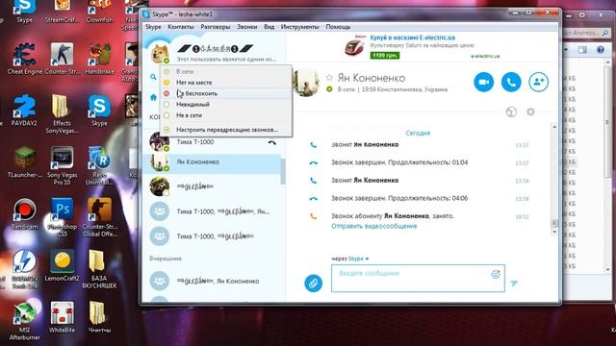Open group chat Тима Т-1000 ending with Ян

(212, 211)
